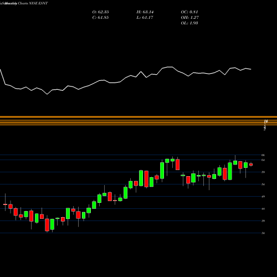This screenshot has width=277, height=277.
Task: Click the 49 price axis label
Action: tap(263, 197)
